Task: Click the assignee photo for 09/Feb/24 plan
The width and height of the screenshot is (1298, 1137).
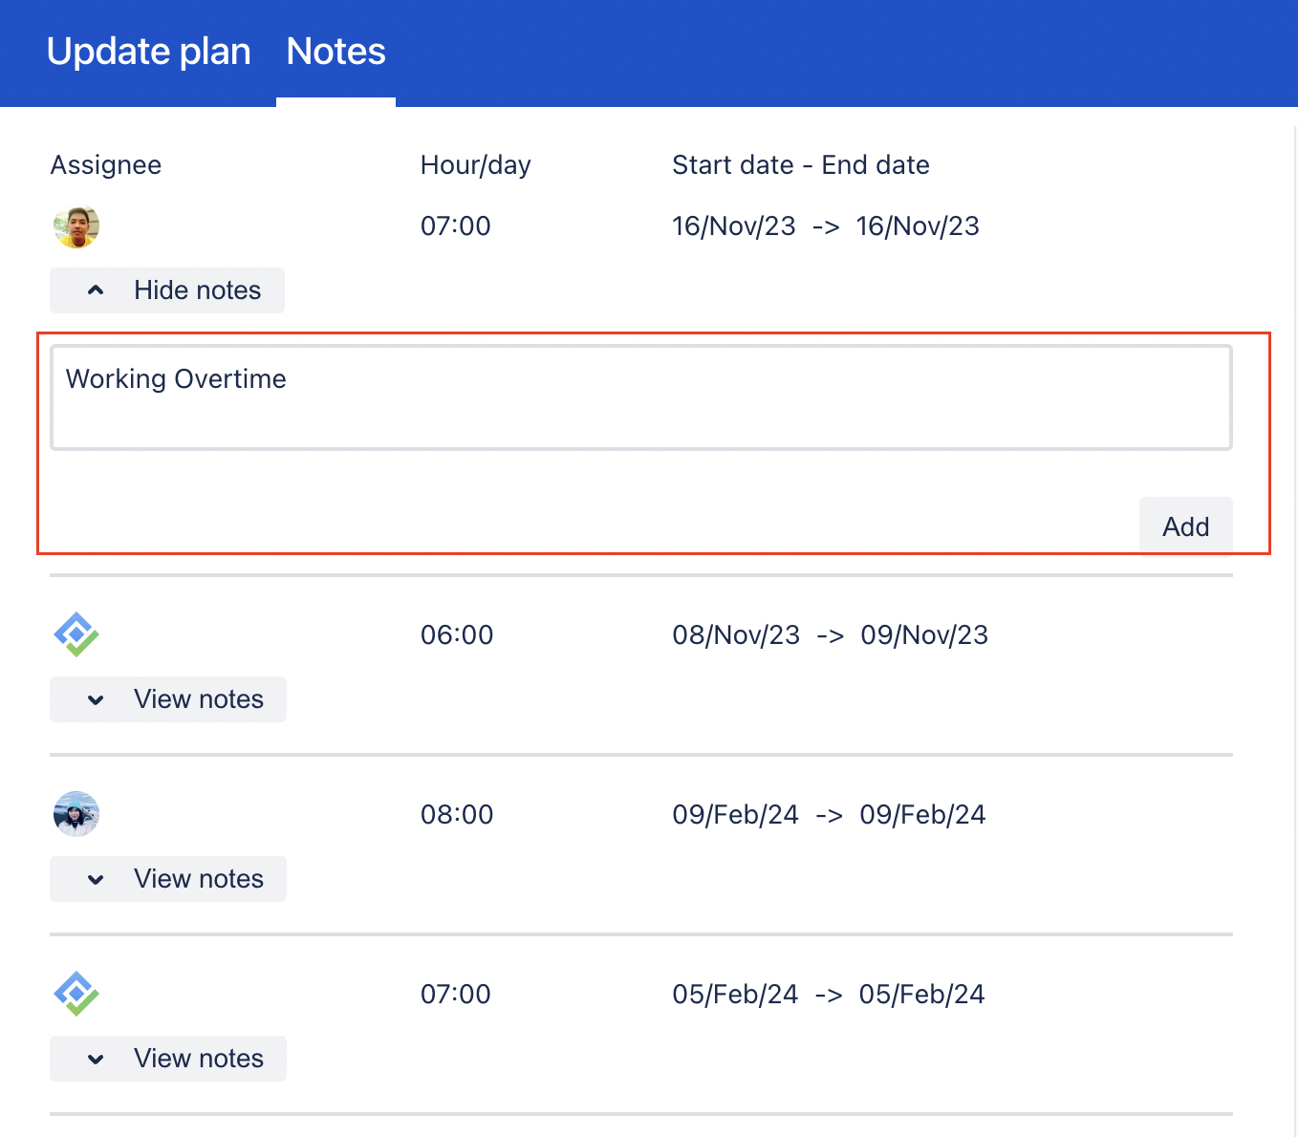Action: (76, 814)
